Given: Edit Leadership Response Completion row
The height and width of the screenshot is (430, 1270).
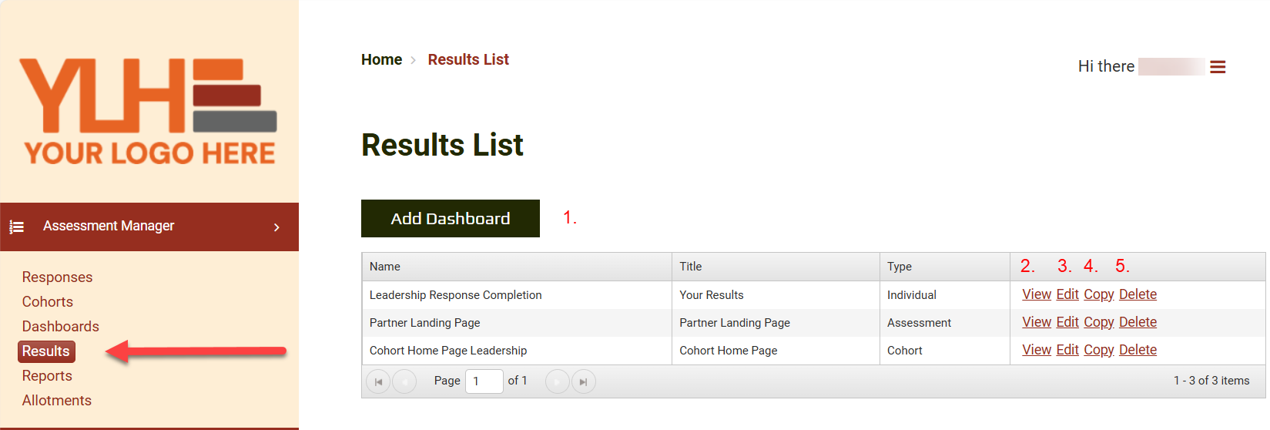Looking at the screenshot, I should 1067,294.
